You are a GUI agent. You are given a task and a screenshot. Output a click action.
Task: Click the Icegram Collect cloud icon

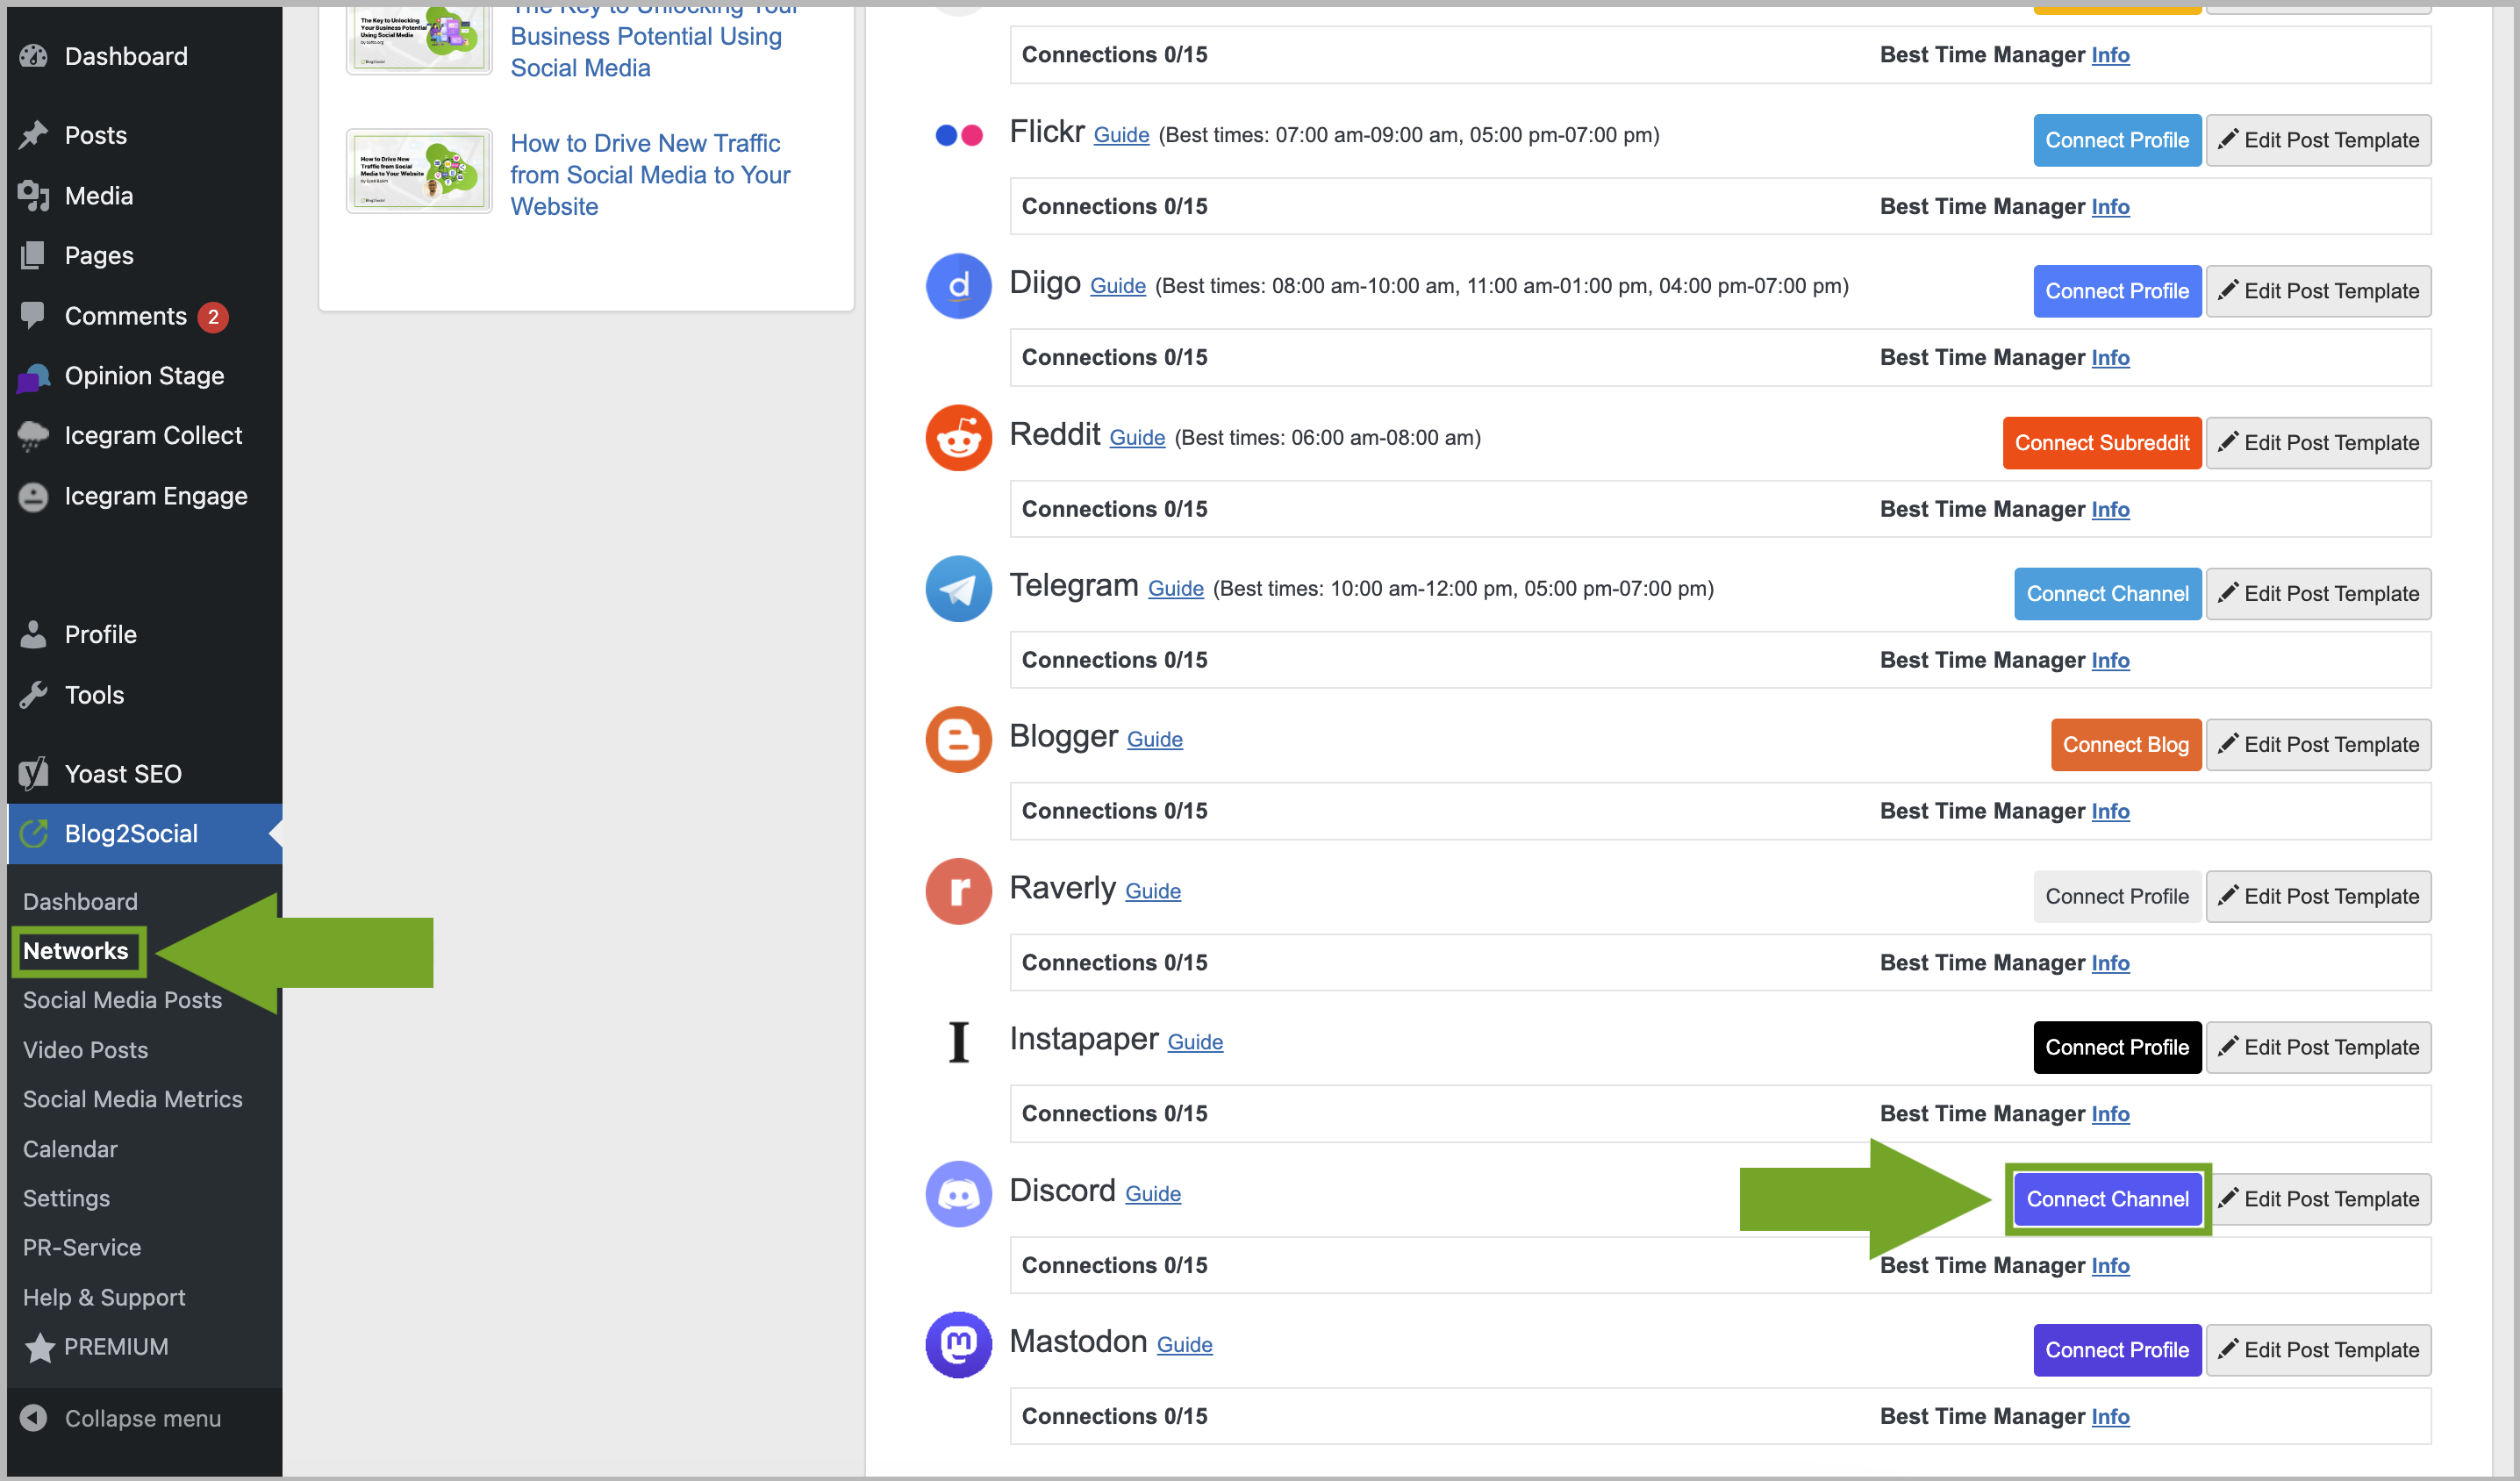(x=33, y=436)
